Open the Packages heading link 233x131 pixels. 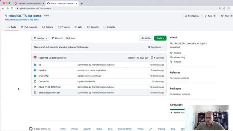pos(175,88)
